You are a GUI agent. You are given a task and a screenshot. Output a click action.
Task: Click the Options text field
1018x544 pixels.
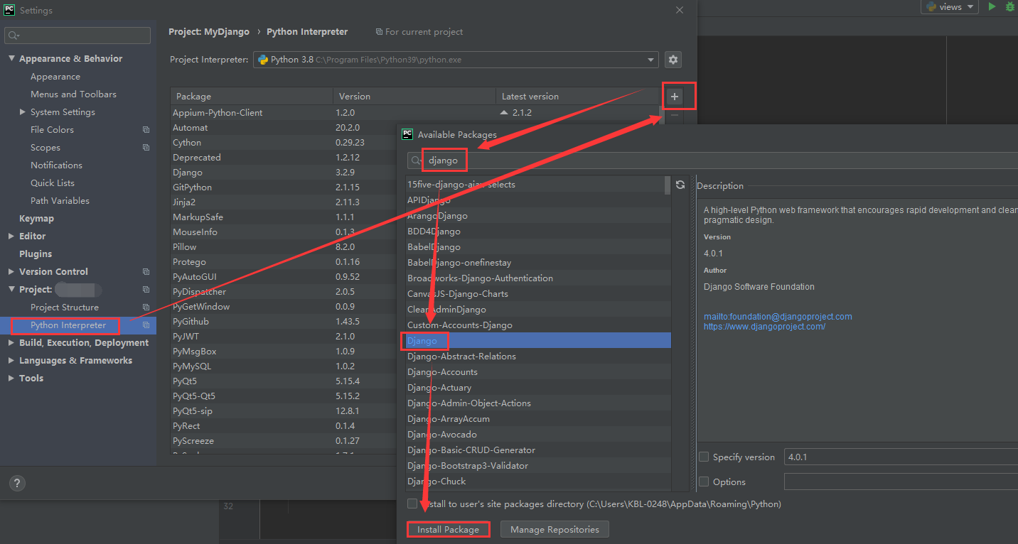tap(901, 482)
